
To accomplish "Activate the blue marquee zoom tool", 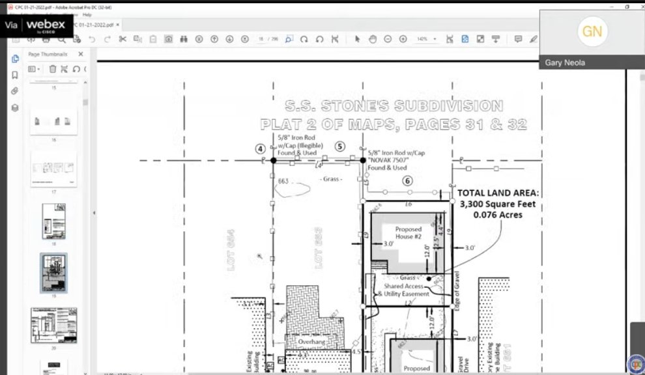I will pyautogui.click(x=289, y=39).
